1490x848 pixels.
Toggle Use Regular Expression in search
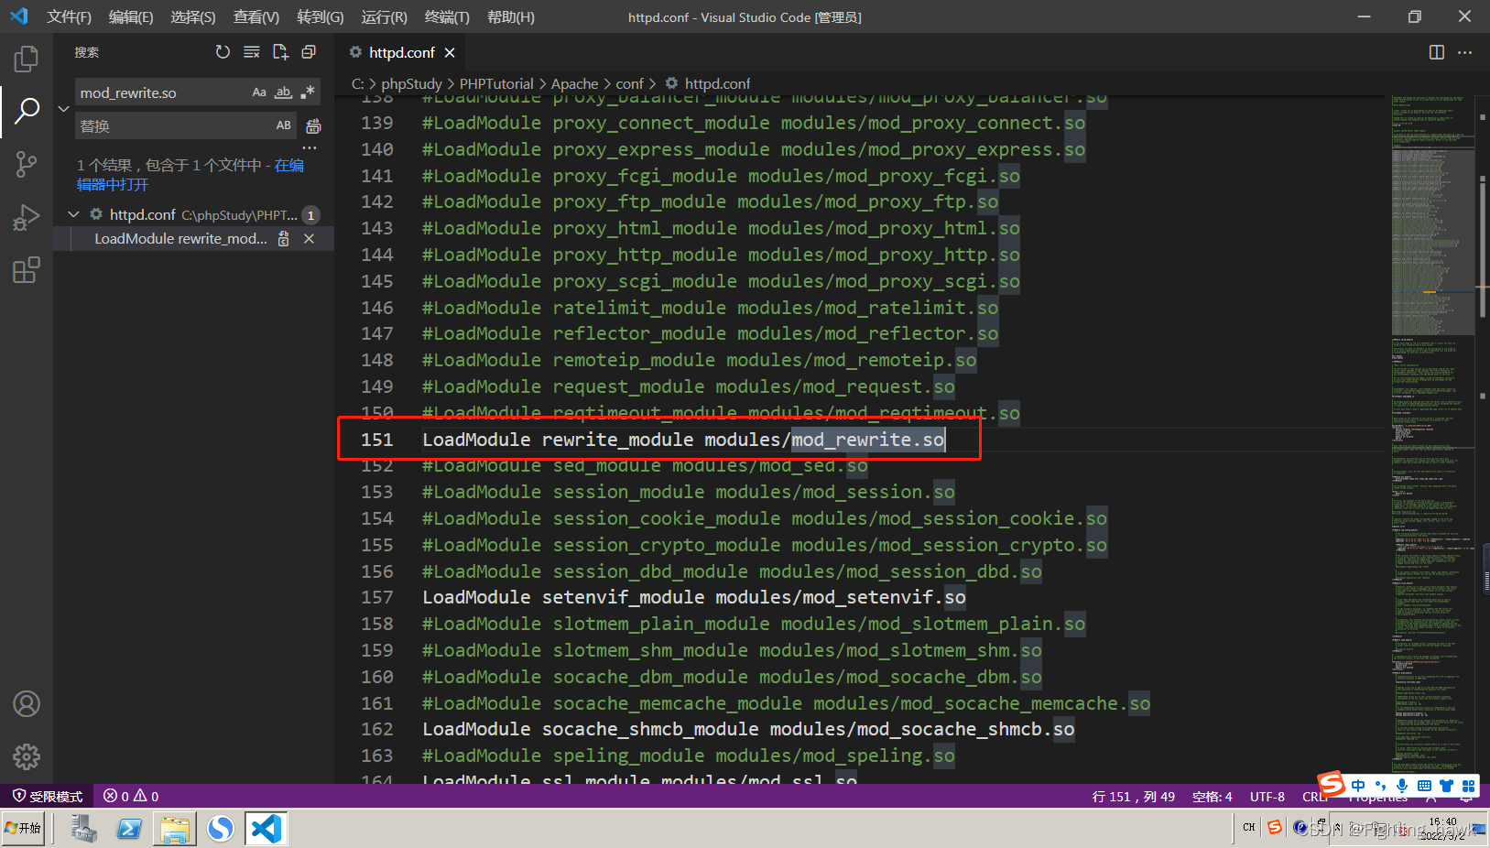(308, 92)
